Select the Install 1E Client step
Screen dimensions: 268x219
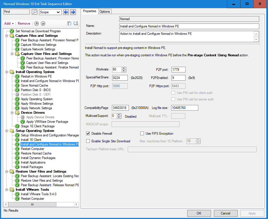pyautogui.click(x=31, y=140)
